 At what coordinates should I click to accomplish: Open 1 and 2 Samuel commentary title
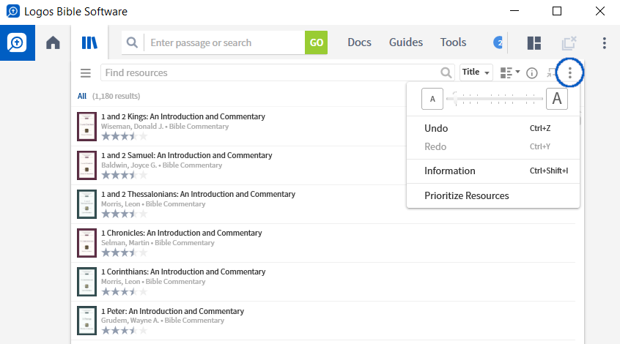(x=187, y=155)
